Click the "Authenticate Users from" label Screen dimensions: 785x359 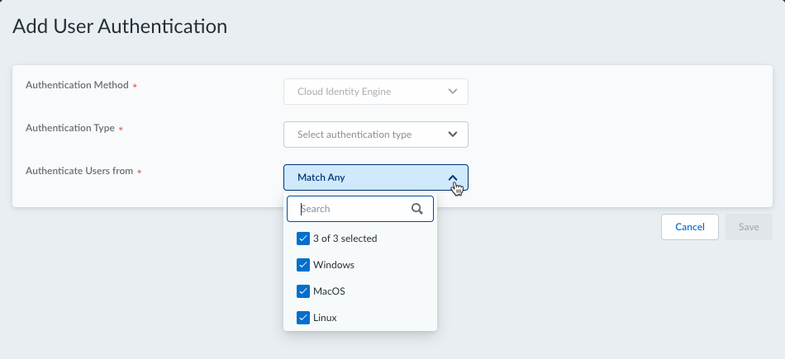(x=79, y=171)
